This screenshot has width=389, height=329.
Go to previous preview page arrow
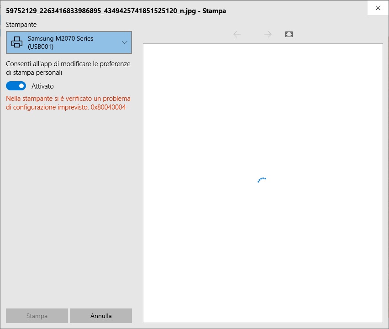[x=237, y=34]
